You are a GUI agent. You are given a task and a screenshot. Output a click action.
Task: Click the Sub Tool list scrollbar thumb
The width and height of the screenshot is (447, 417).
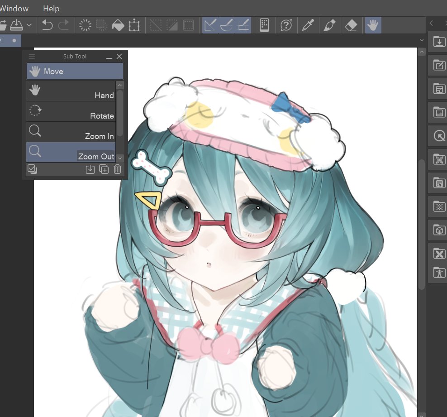(x=120, y=113)
